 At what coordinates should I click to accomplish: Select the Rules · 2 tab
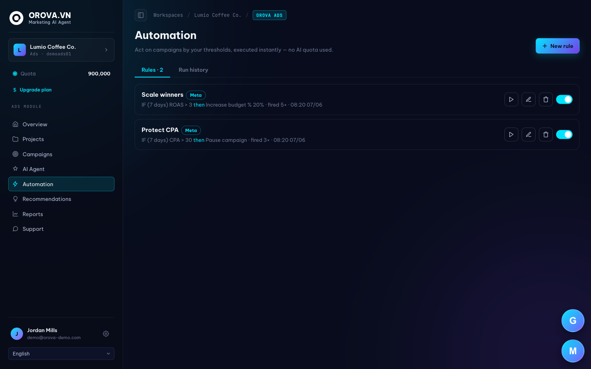click(152, 70)
